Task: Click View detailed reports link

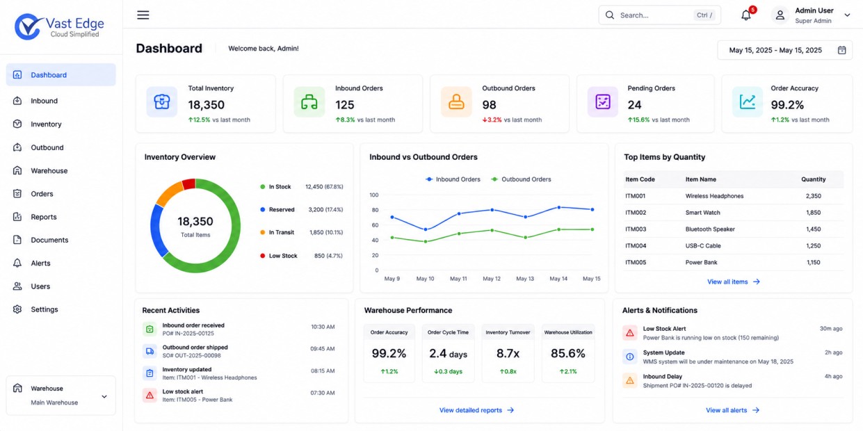Action: click(x=477, y=410)
